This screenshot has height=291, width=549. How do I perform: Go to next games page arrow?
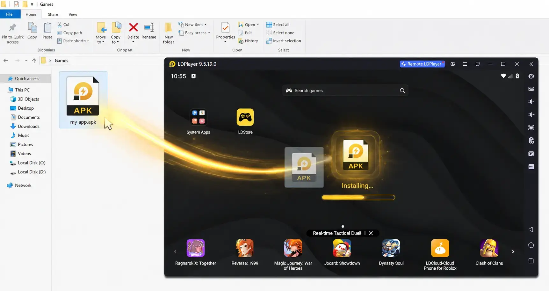513,251
